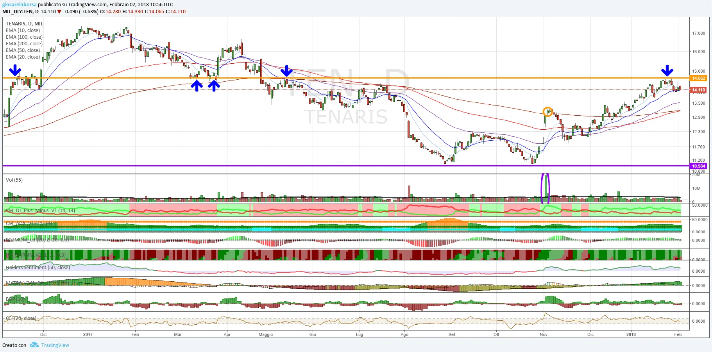The height and width of the screenshot is (352, 712).
Task: Click the 2018 label on the time axis
Action: click(631, 334)
